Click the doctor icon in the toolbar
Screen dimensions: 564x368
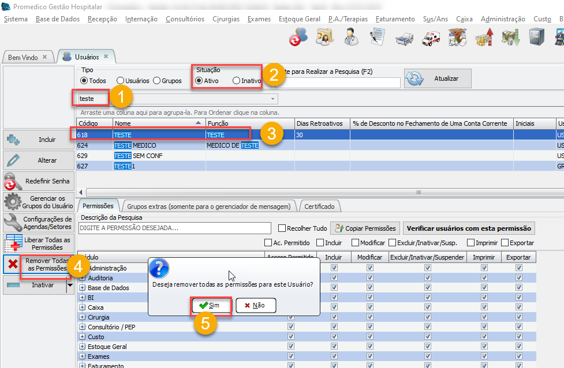click(x=350, y=38)
